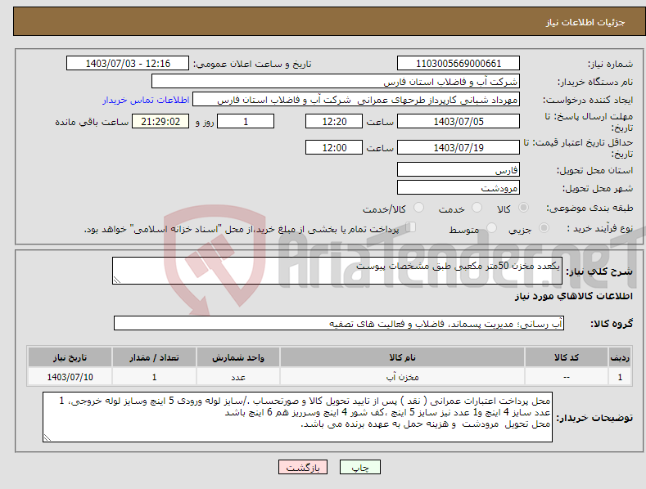Click response deadline date 1403/07/05
This screenshot has width=646, height=489.
click(459, 121)
